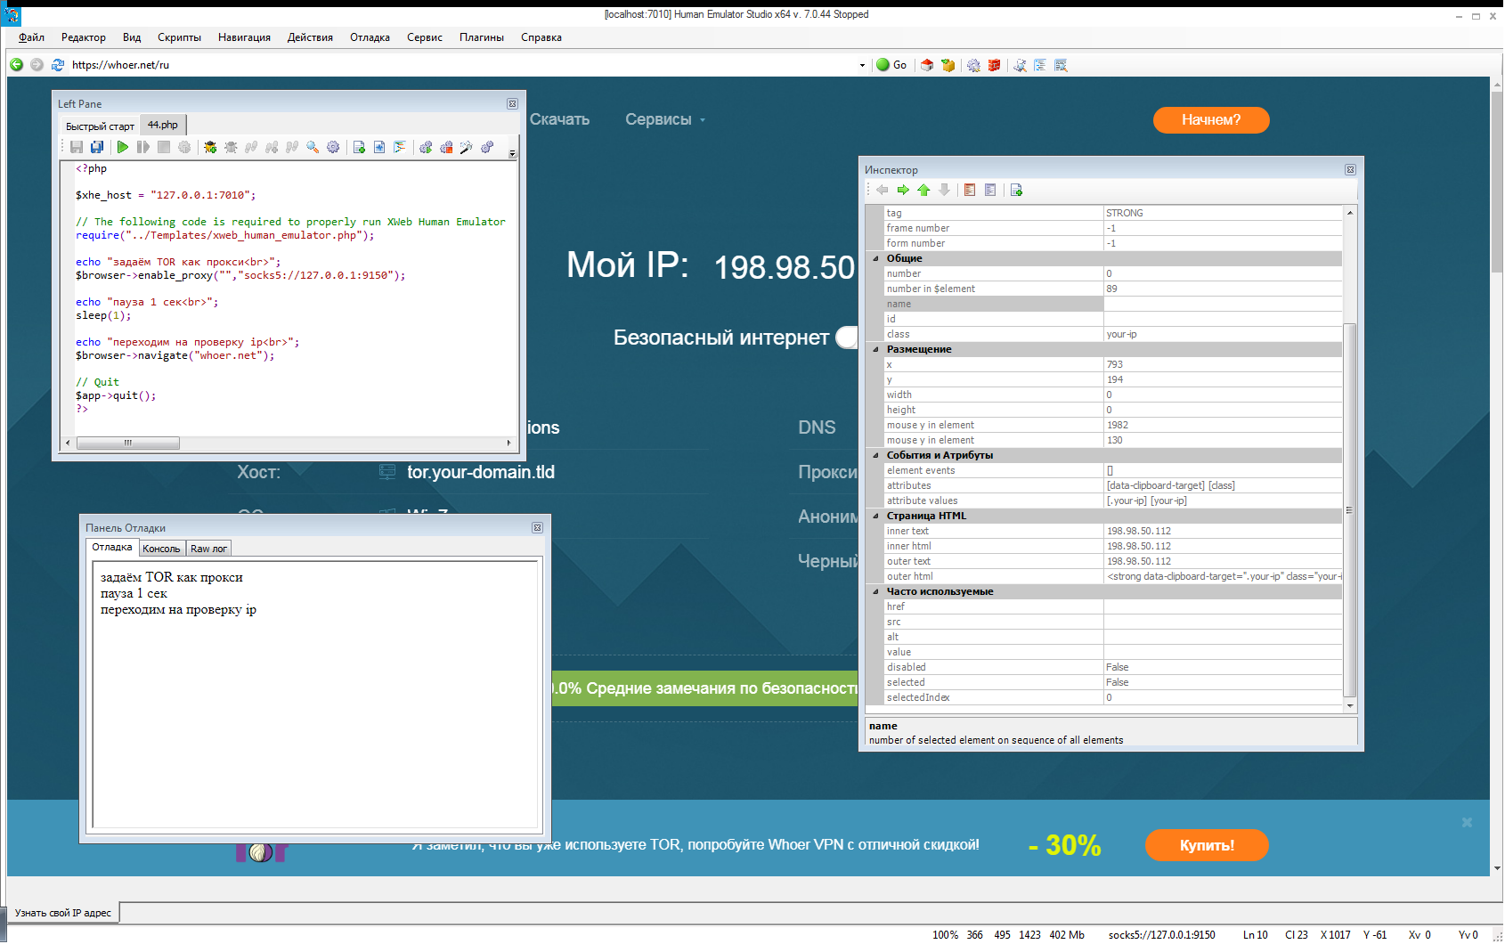
Task: Click the add-document icon in Inspector toolbar
Action: pos(1016,190)
